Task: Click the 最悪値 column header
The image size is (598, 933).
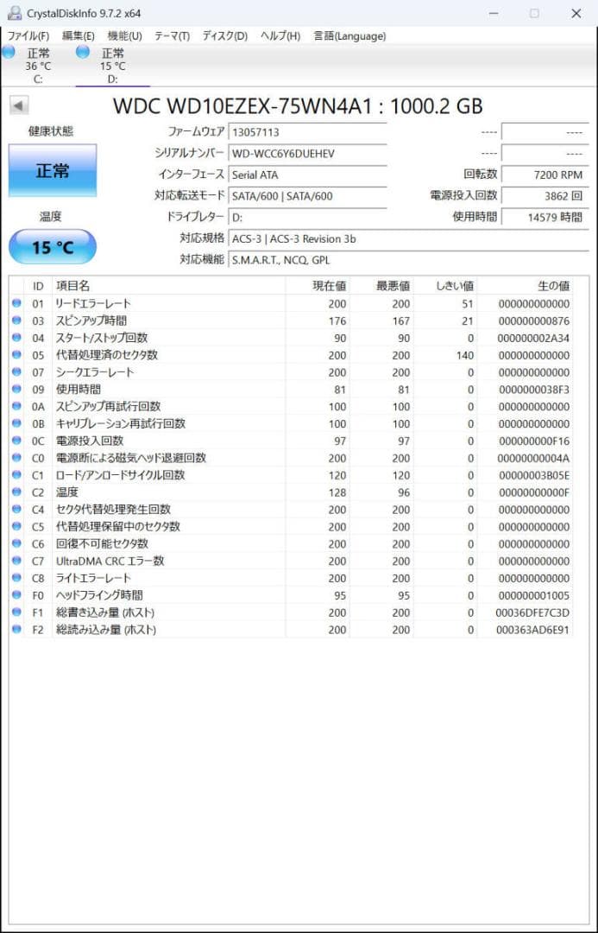Action: 381,286
